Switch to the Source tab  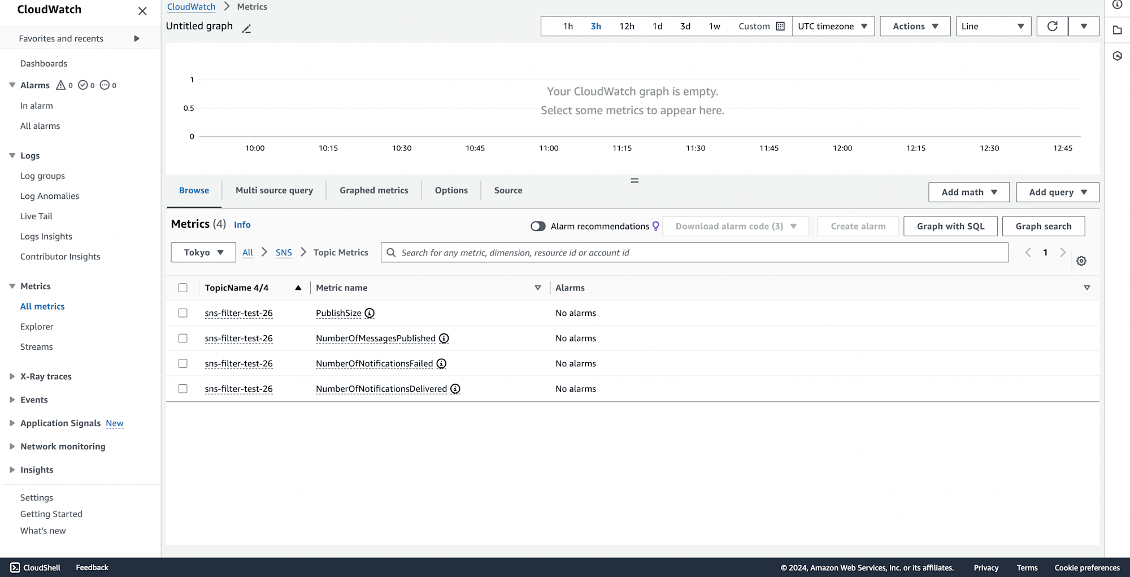tap(508, 190)
